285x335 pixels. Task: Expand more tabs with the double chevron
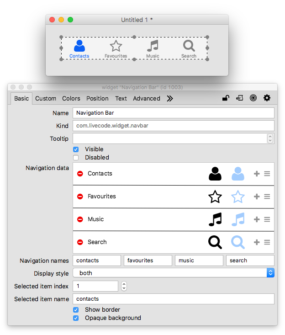pyautogui.click(x=170, y=98)
